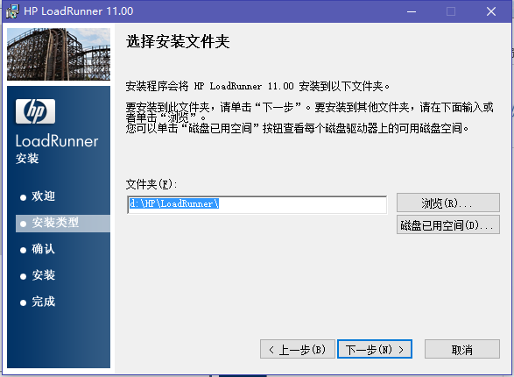514x377 pixels.
Task: Close the HP LoadRunner 11.00 window
Action: click(x=491, y=11)
